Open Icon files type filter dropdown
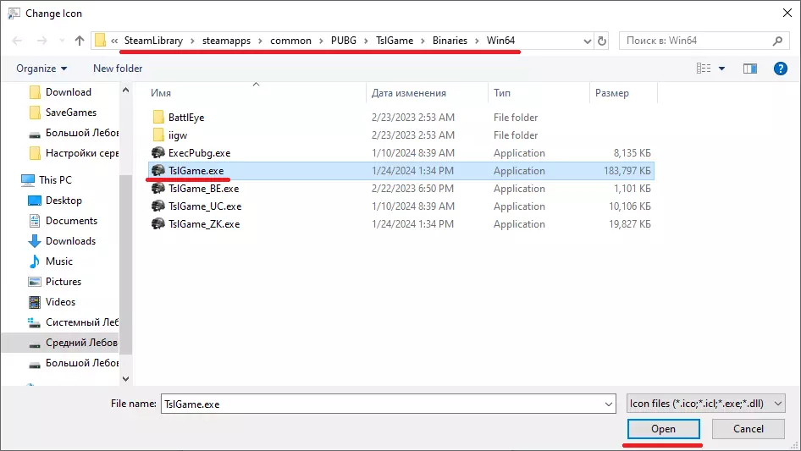The height and width of the screenshot is (451, 801). click(x=705, y=404)
